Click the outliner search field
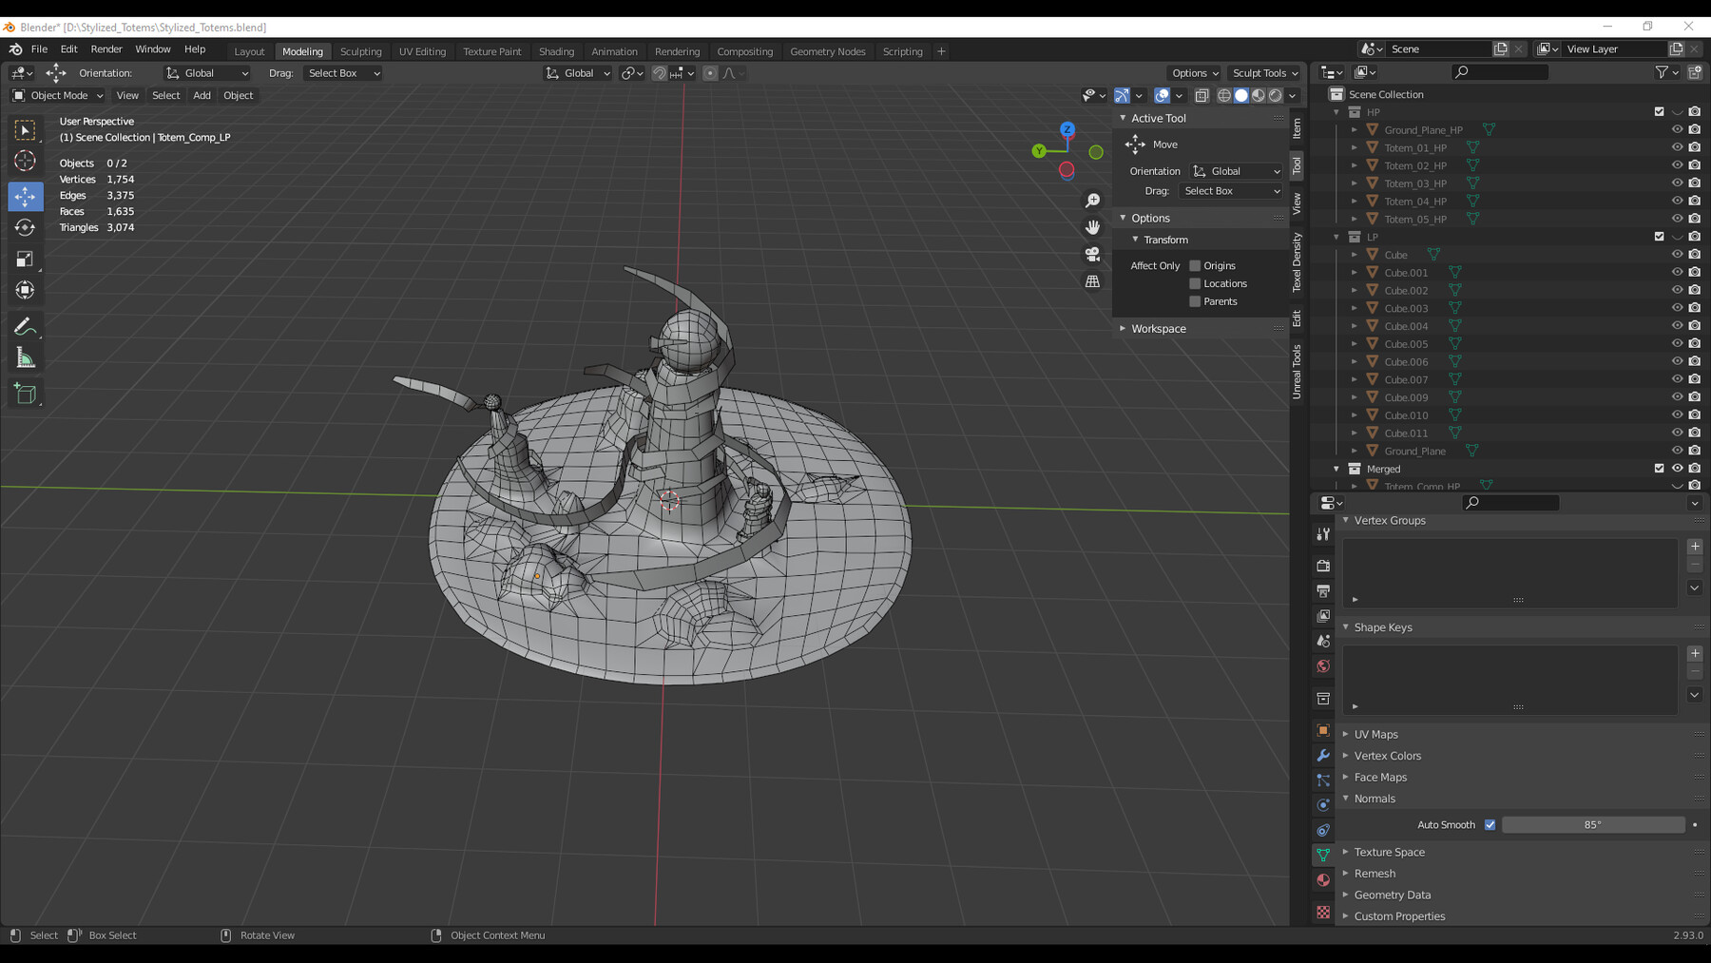Viewport: 1711px width, 963px height. point(1500,71)
